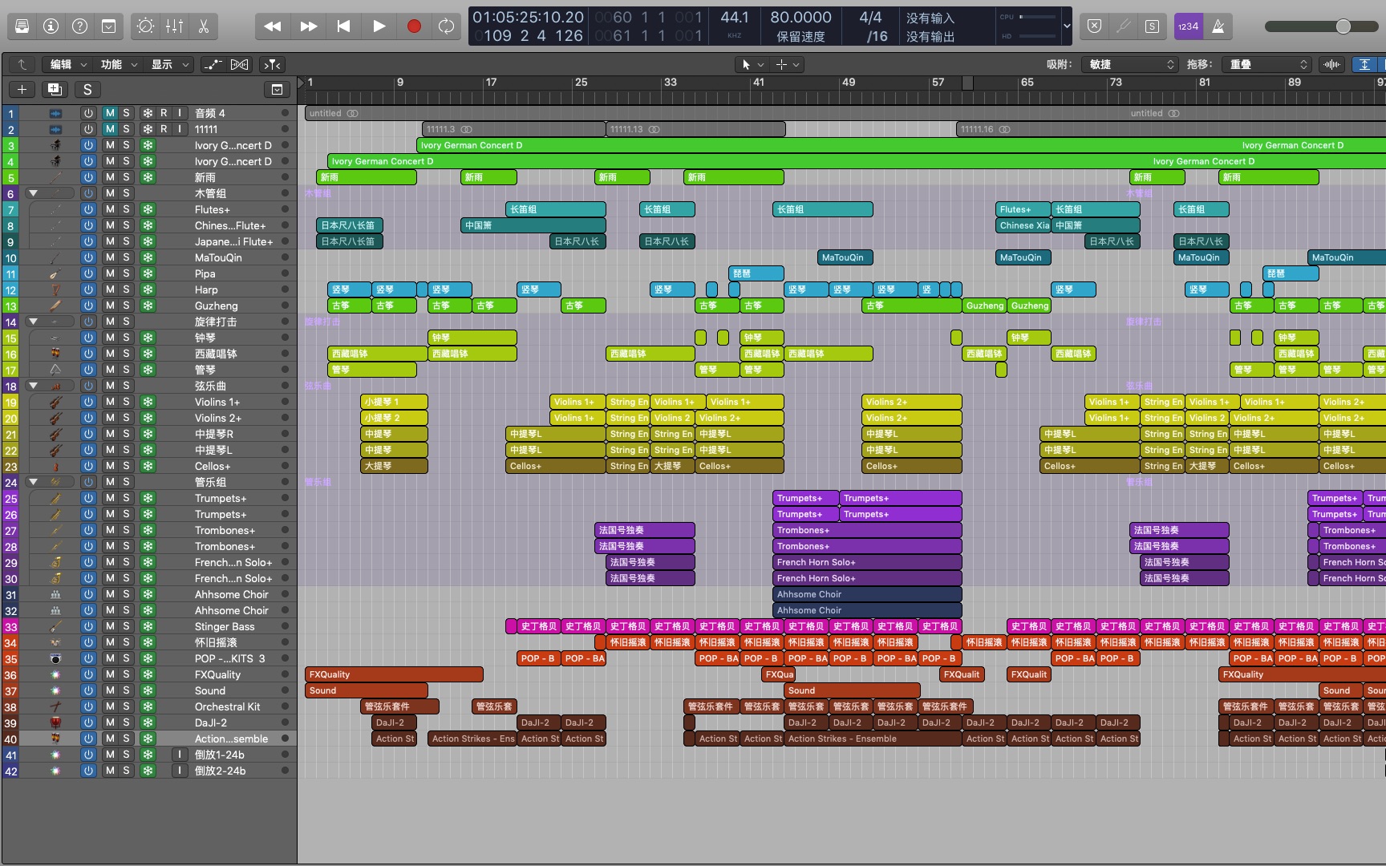
Task: Toggle Count-in 1234 button
Action: 1189,26
